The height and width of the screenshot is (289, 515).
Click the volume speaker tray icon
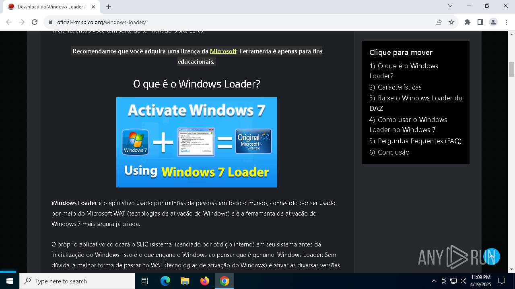[463, 281]
